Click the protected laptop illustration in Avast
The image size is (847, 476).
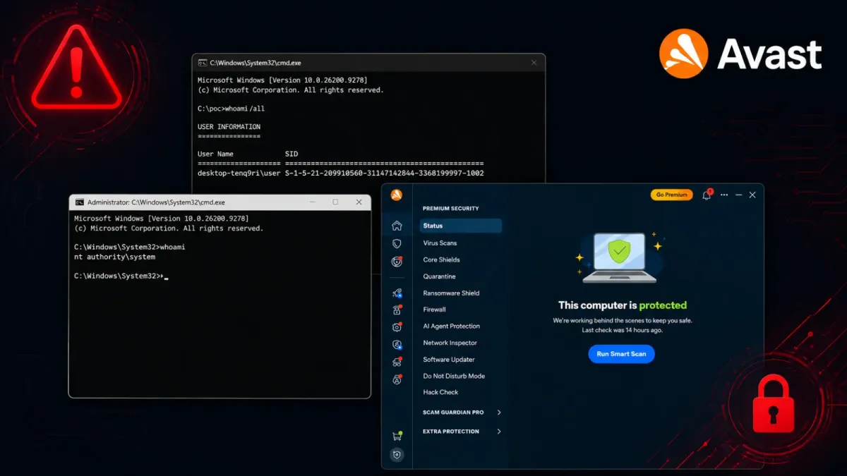point(619,257)
